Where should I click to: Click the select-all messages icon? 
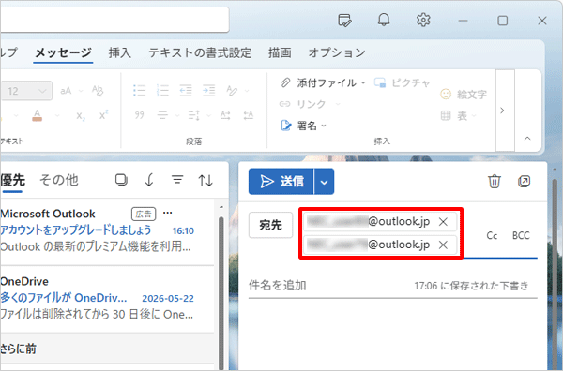click(x=121, y=180)
